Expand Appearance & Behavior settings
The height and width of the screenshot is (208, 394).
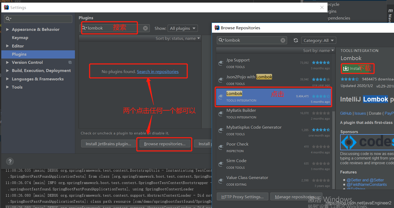(x=7, y=30)
